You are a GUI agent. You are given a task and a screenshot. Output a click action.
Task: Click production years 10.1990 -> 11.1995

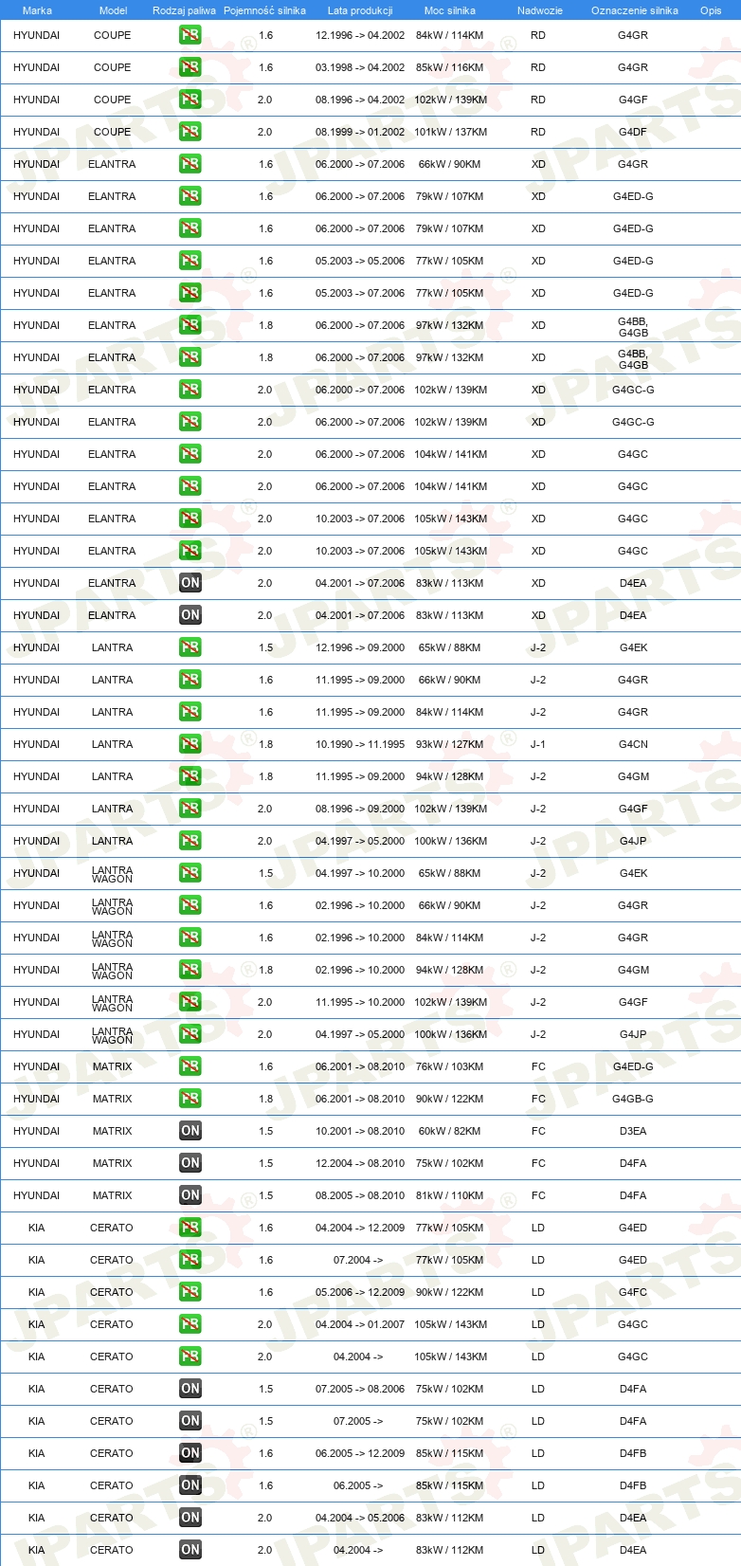click(x=360, y=744)
